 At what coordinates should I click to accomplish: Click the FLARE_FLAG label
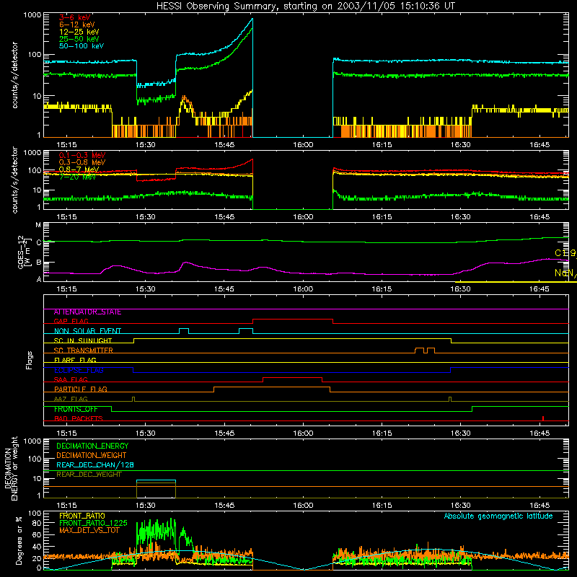pos(75,360)
